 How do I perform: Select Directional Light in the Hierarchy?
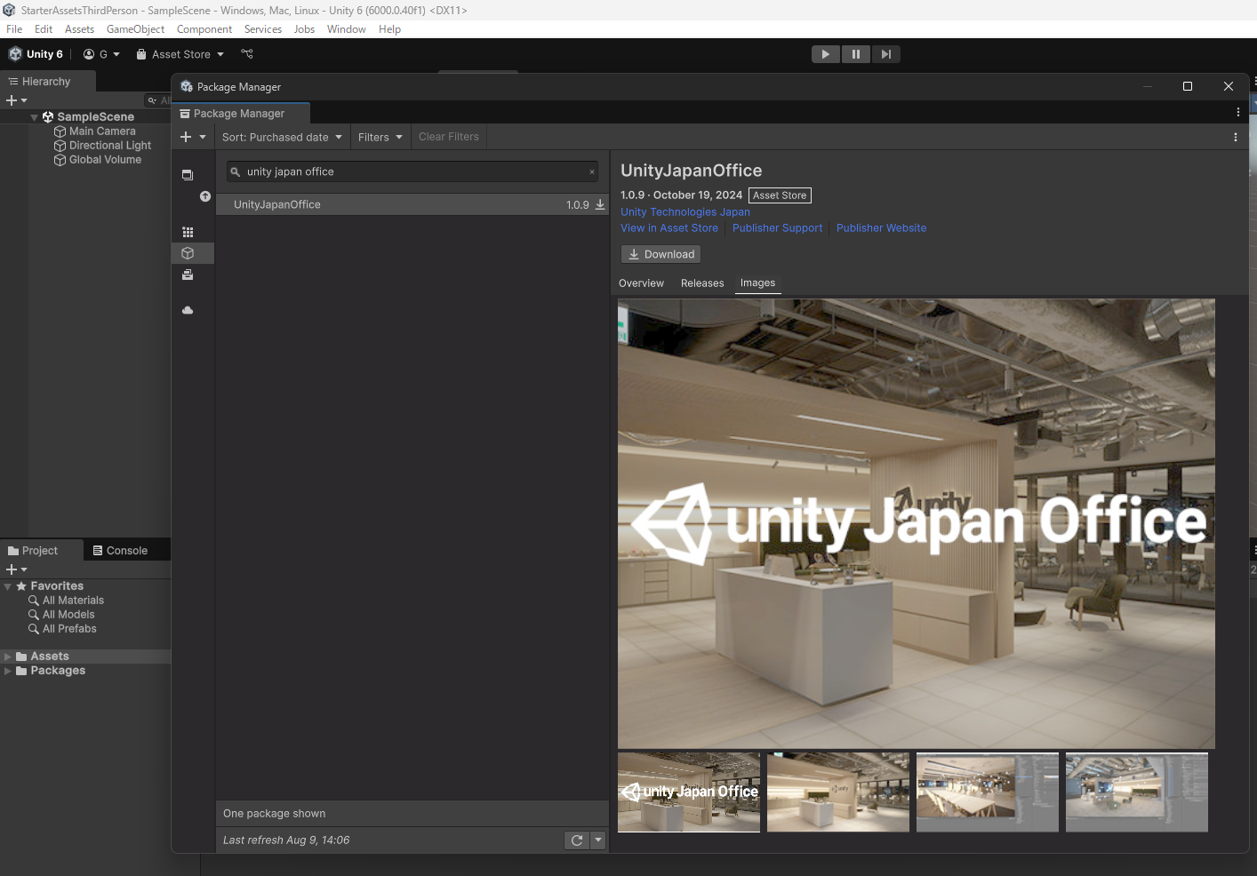[x=110, y=146]
